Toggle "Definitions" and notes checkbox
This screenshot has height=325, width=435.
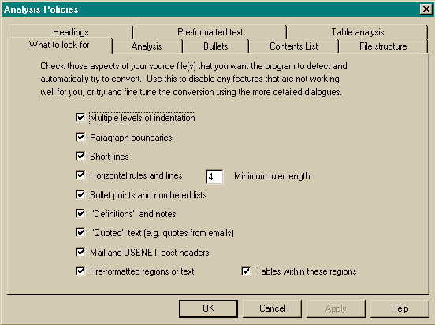pos(80,213)
